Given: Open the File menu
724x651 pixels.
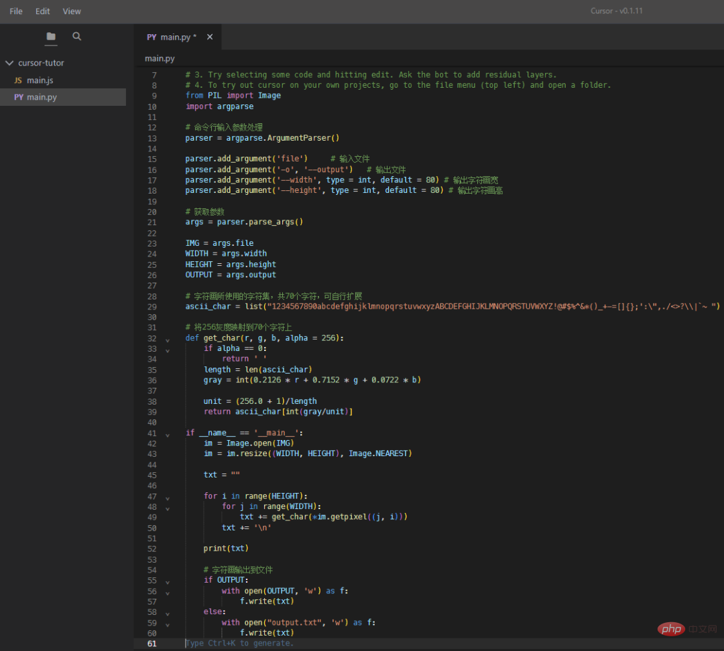Looking at the screenshot, I should point(15,11).
